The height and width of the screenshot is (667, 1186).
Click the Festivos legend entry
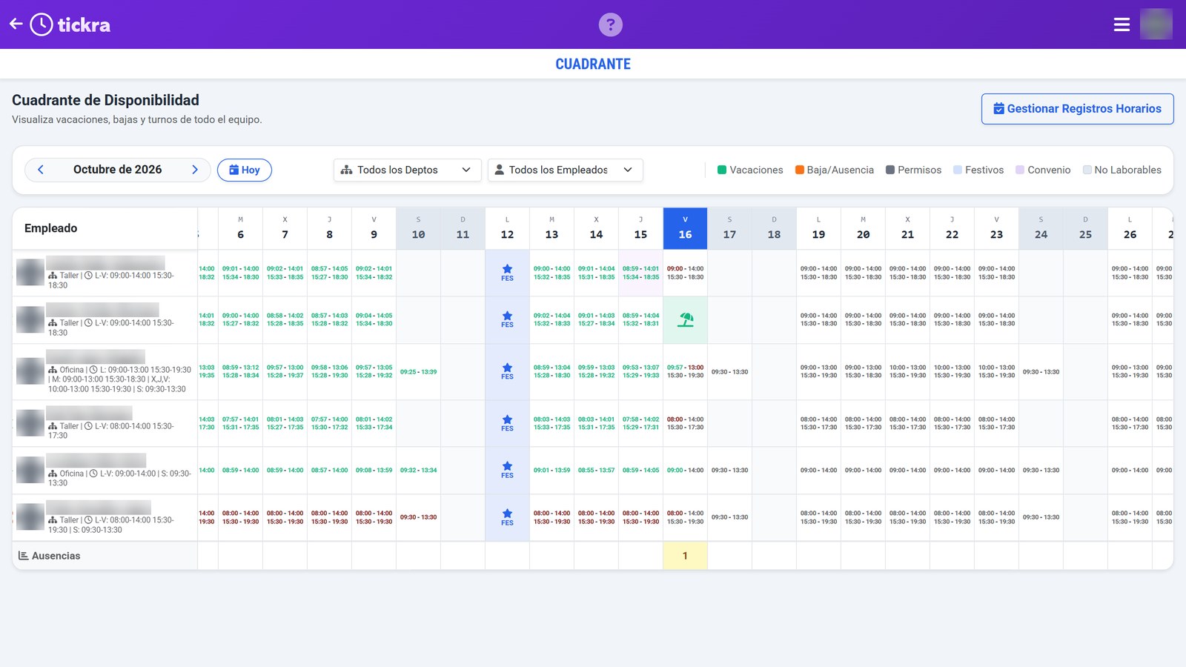pyautogui.click(x=978, y=170)
